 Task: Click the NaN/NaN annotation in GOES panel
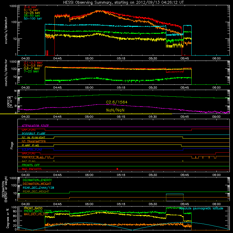tap(115, 110)
